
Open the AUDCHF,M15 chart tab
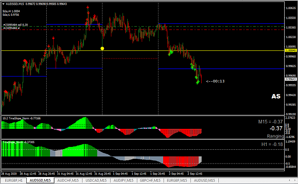[x=68, y=180]
